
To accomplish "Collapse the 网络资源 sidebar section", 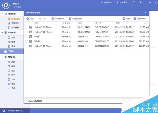I will (x=2, y=14).
